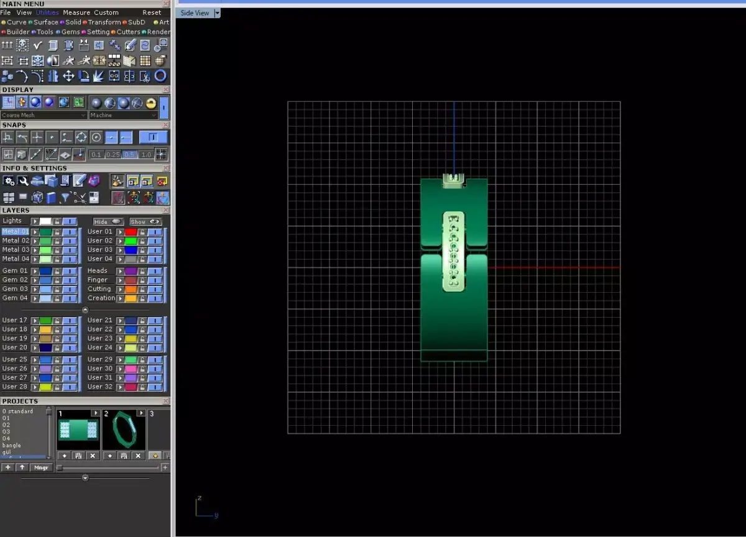
Task: Click the checkmark icon in Utilities toolbar
Action: (38, 45)
